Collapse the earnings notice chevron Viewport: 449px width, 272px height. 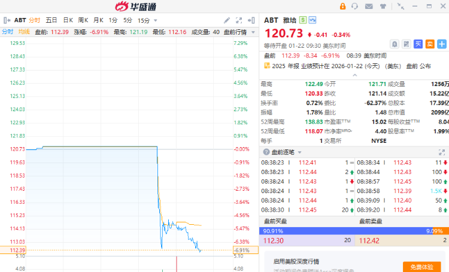355,75
